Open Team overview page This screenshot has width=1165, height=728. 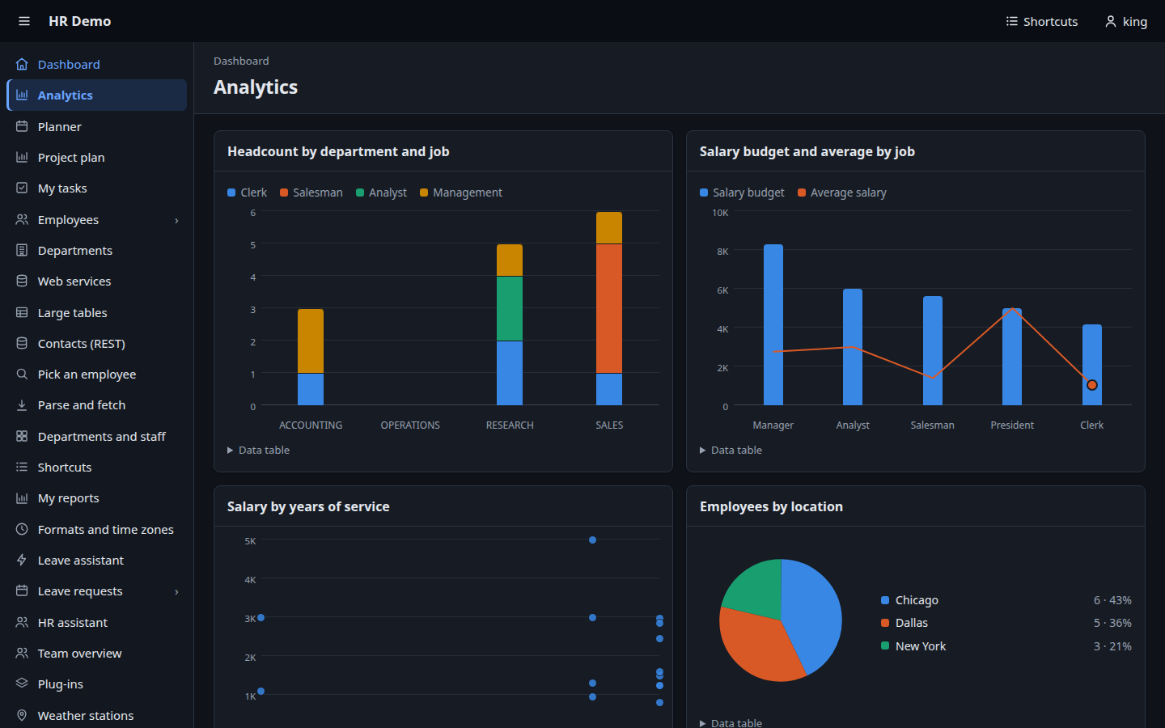click(97, 653)
